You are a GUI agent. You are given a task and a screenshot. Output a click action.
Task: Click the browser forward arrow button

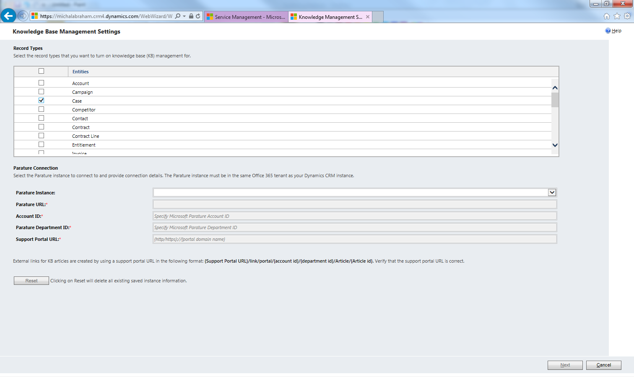[x=23, y=16]
